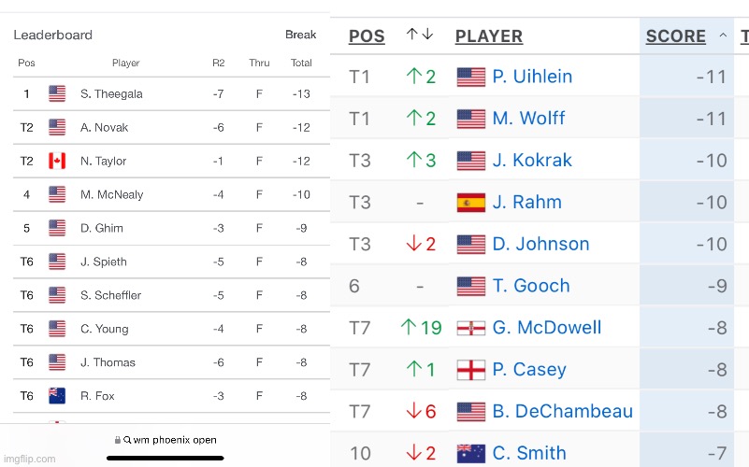The width and height of the screenshot is (749, 467).
Task: Select D. Johnson's name link
Action: point(540,245)
